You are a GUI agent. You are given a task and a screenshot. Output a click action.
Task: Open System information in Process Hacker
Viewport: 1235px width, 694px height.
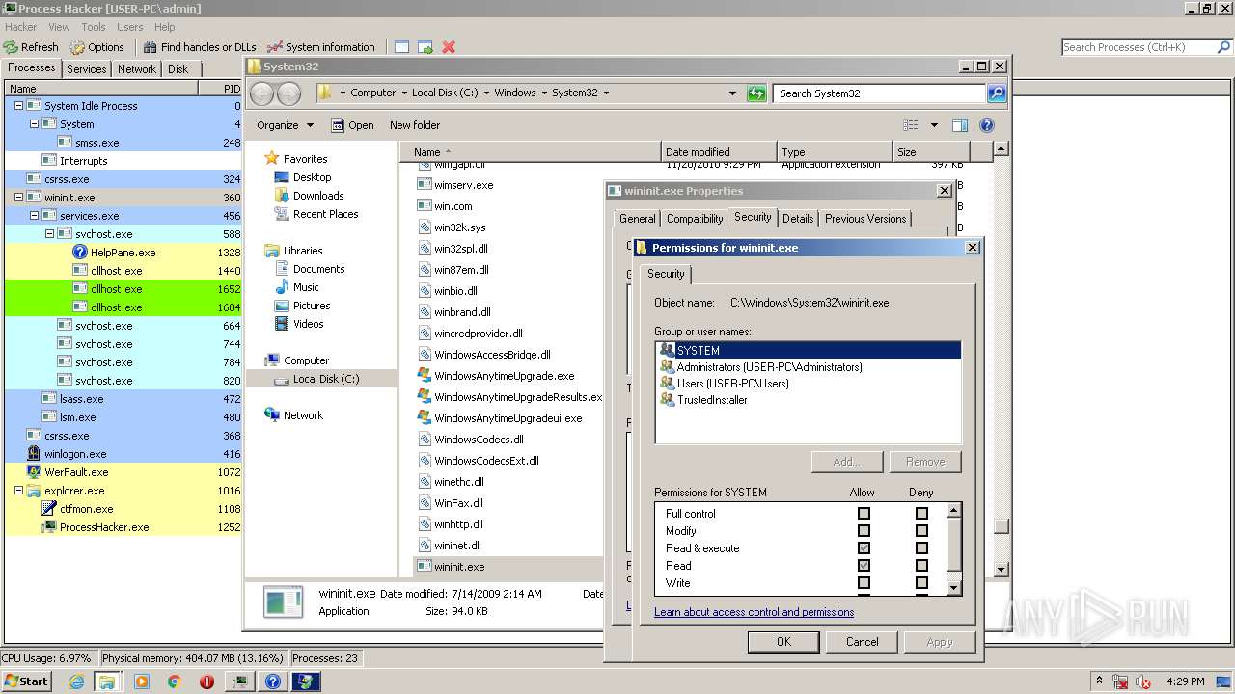click(x=320, y=46)
